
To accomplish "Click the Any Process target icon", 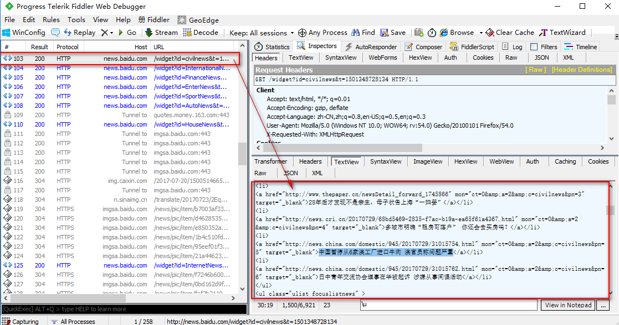I will click(302, 33).
